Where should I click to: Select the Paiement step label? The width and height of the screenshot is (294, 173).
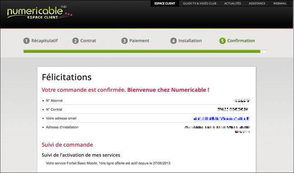(139, 41)
